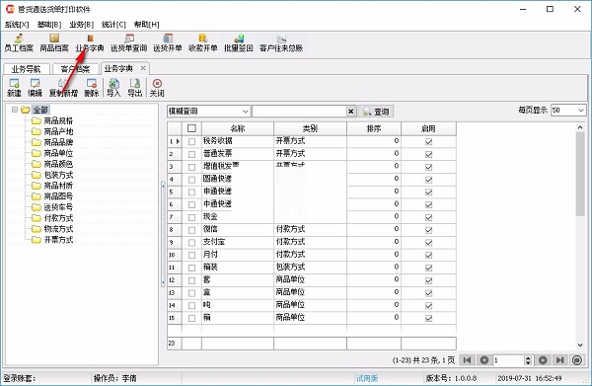Open 送货开单 toolbar icon
Image resolution: width=592 pixels, height=386 pixels.
point(168,42)
